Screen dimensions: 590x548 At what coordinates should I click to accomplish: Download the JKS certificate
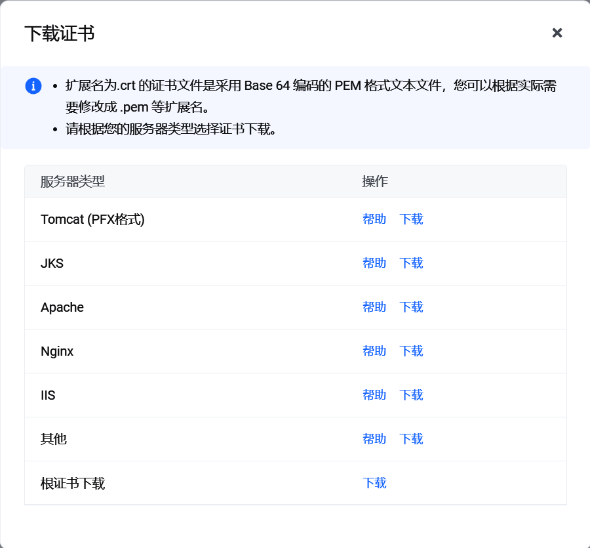pyautogui.click(x=411, y=263)
